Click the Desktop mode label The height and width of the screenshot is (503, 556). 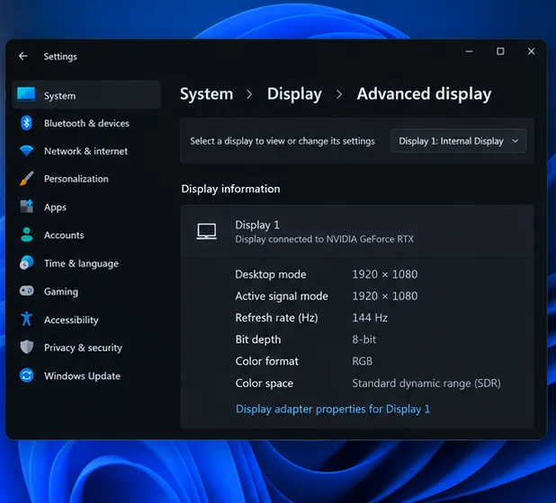pos(271,274)
